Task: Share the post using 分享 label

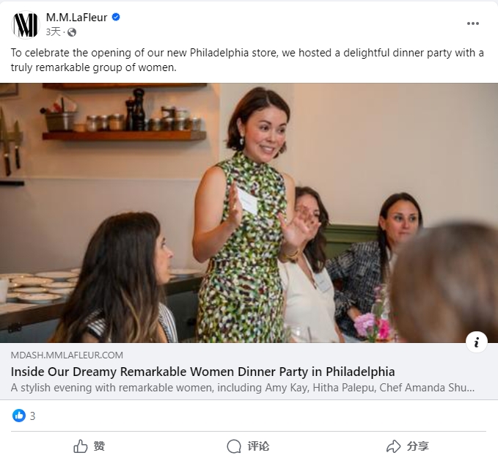Action: point(417,446)
